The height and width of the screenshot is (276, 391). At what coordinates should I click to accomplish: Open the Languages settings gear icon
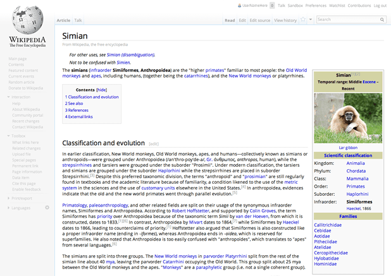(x=47, y=208)
